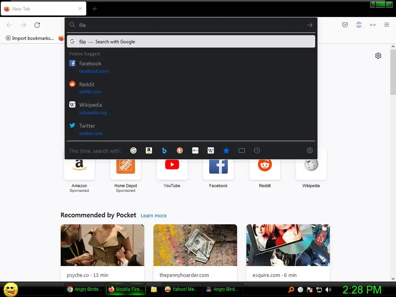Image resolution: width=396 pixels, height=297 pixels.
Task: Search history using the clock icon
Action: 257,150
